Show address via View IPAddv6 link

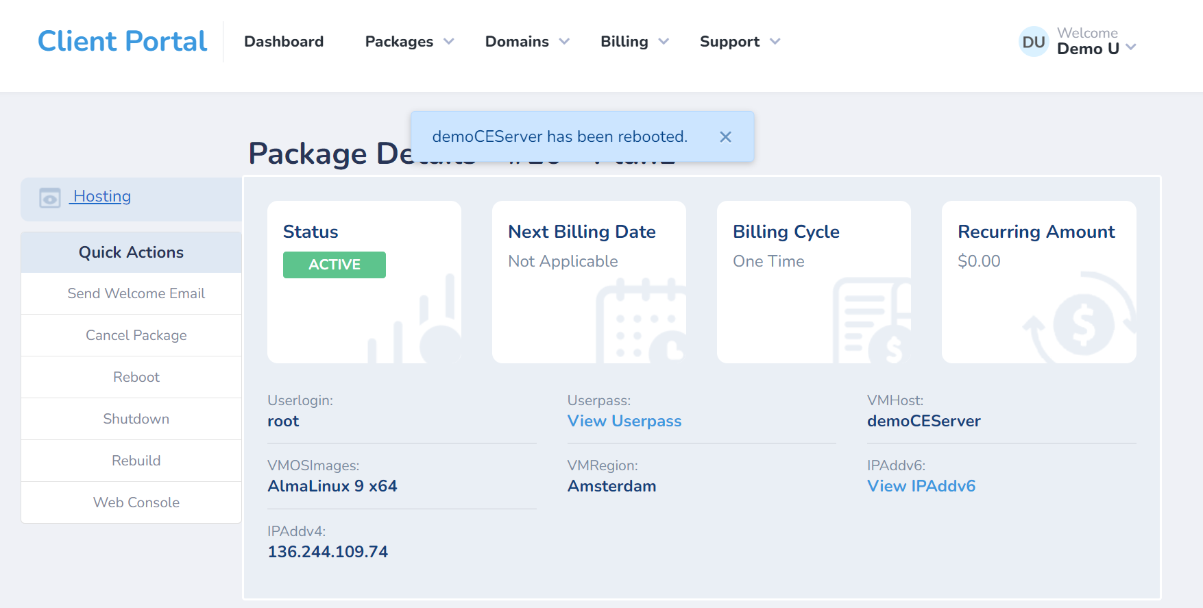(x=921, y=486)
